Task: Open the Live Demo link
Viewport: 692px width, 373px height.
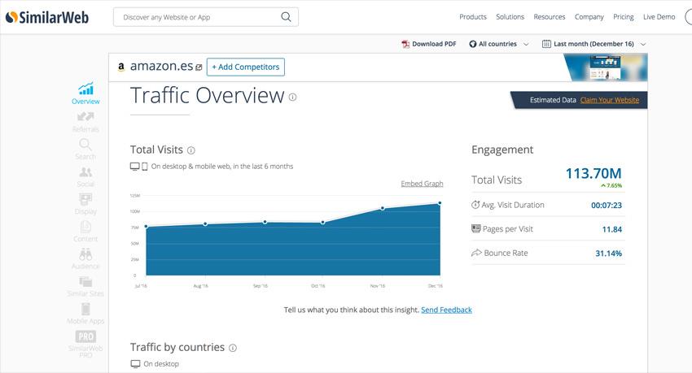Action: coord(659,17)
